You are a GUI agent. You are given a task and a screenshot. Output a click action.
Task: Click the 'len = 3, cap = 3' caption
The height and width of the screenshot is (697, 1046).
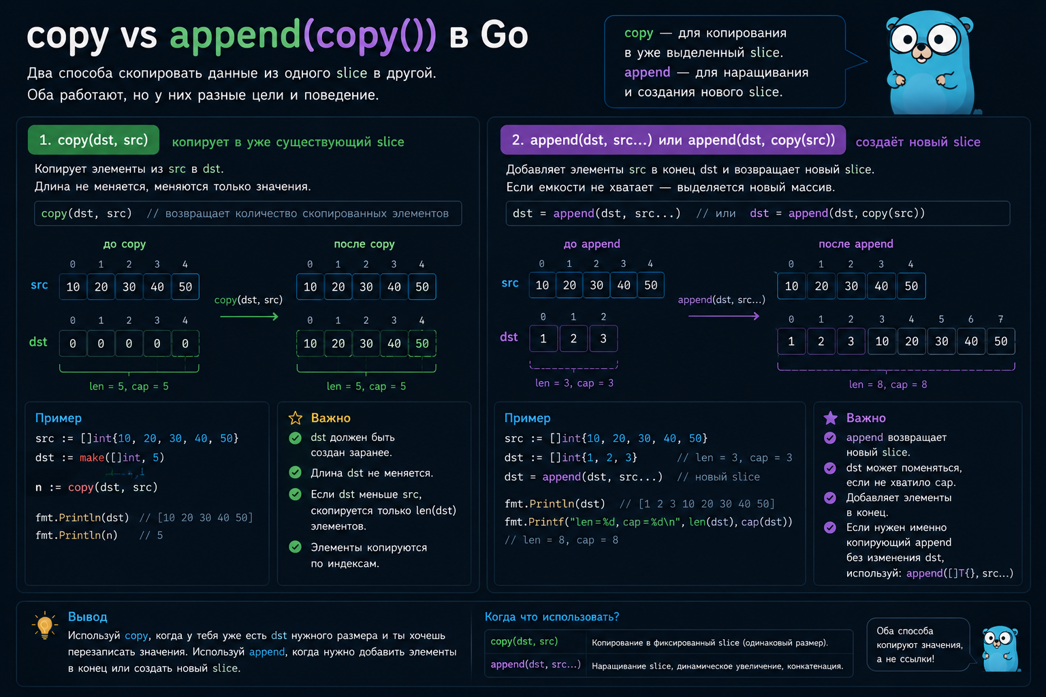coord(574,383)
